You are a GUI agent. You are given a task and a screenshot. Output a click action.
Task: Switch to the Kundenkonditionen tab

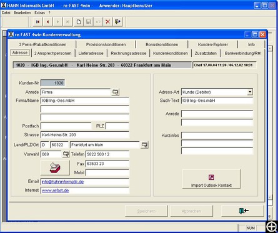pyautogui.click(x=171, y=53)
